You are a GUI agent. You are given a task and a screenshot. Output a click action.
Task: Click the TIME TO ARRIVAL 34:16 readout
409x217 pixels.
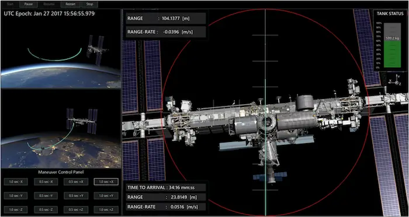165,187
